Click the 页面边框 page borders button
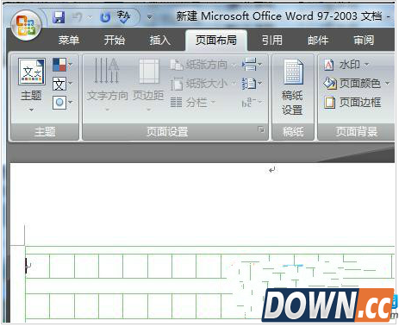 pyautogui.click(x=352, y=102)
